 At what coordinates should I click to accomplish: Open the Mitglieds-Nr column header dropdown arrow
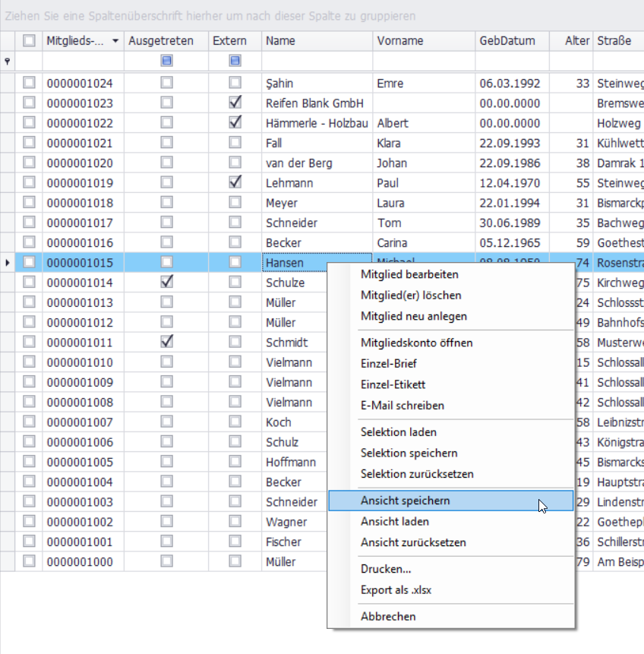(x=115, y=41)
